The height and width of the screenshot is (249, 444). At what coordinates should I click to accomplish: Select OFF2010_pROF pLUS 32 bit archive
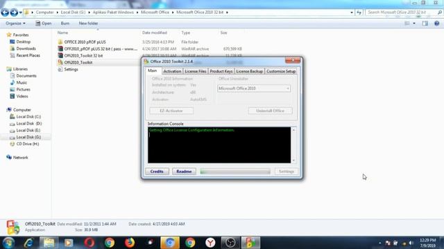coord(97,49)
